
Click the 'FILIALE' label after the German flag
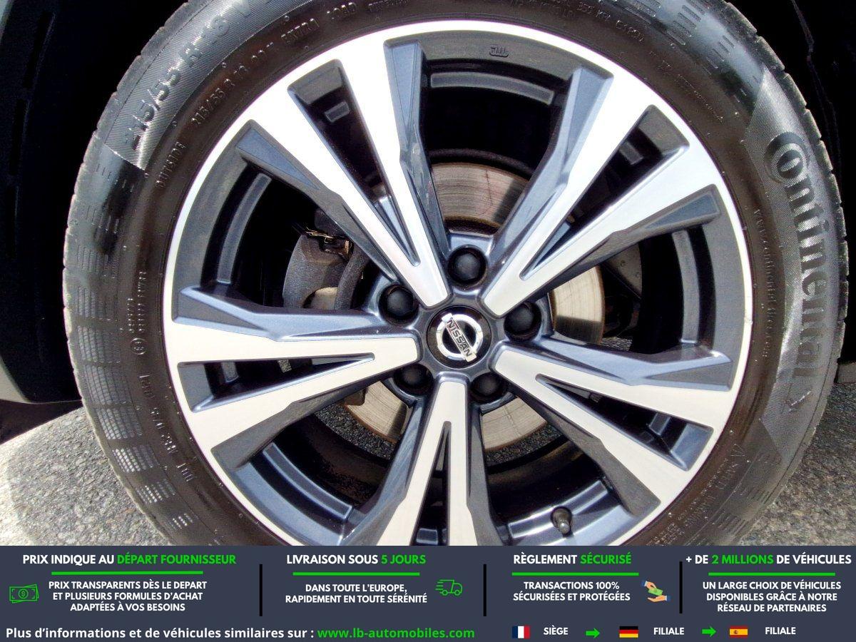pos(668,631)
